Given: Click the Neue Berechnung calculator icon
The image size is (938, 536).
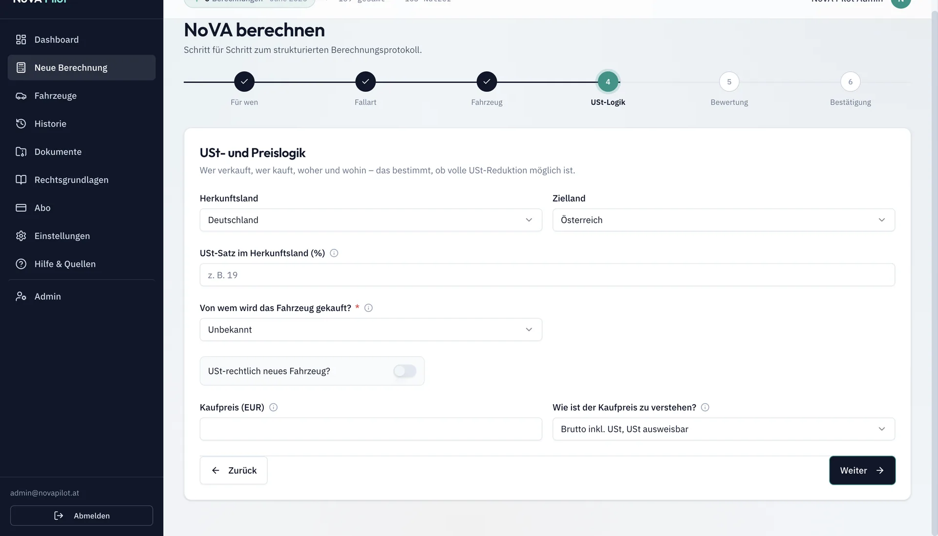Looking at the screenshot, I should click(x=21, y=67).
